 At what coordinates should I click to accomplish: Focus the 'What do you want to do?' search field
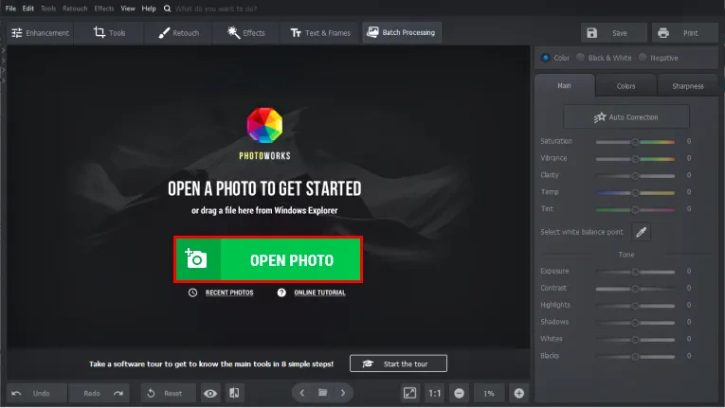tap(216, 9)
